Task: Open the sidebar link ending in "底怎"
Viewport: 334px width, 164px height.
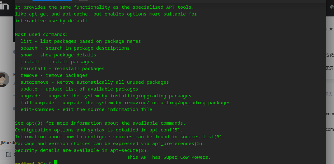Action: click(x=329, y=68)
